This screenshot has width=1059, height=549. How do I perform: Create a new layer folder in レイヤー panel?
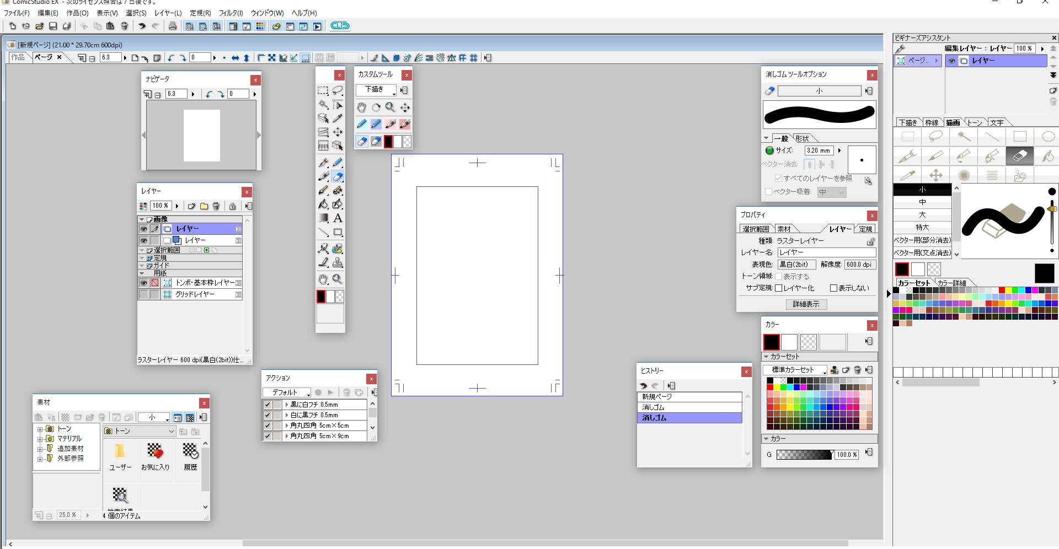click(x=204, y=206)
